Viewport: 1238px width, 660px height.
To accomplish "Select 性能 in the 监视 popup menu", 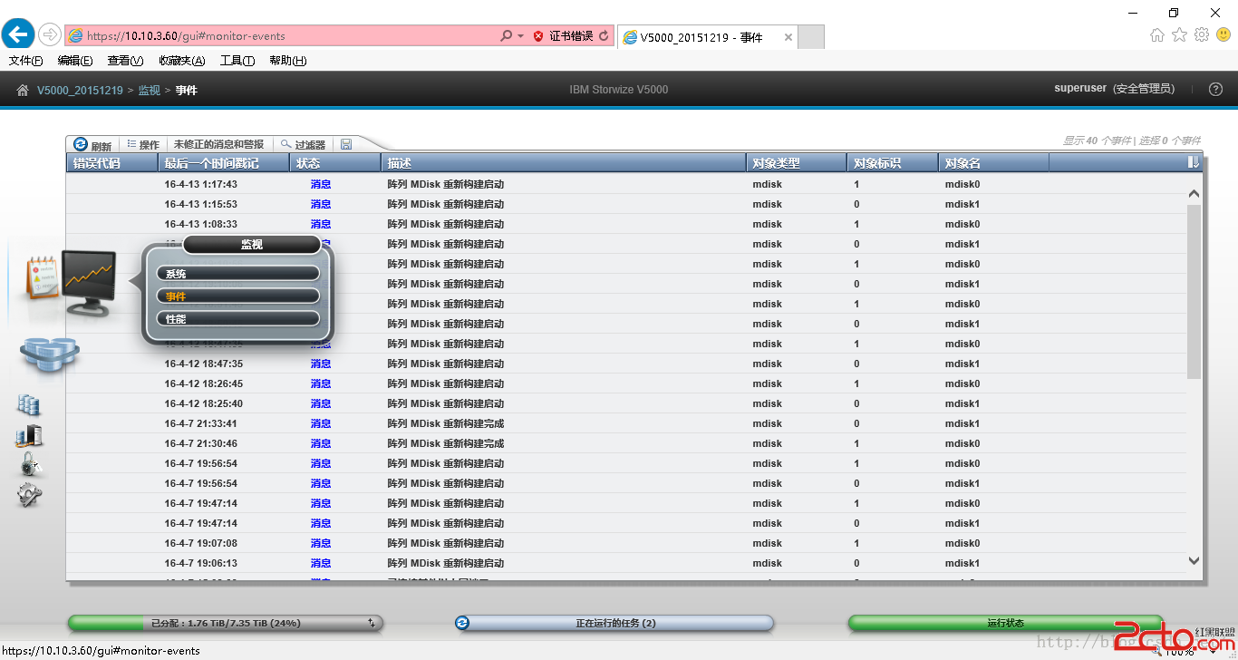I will pyautogui.click(x=237, y=319).
